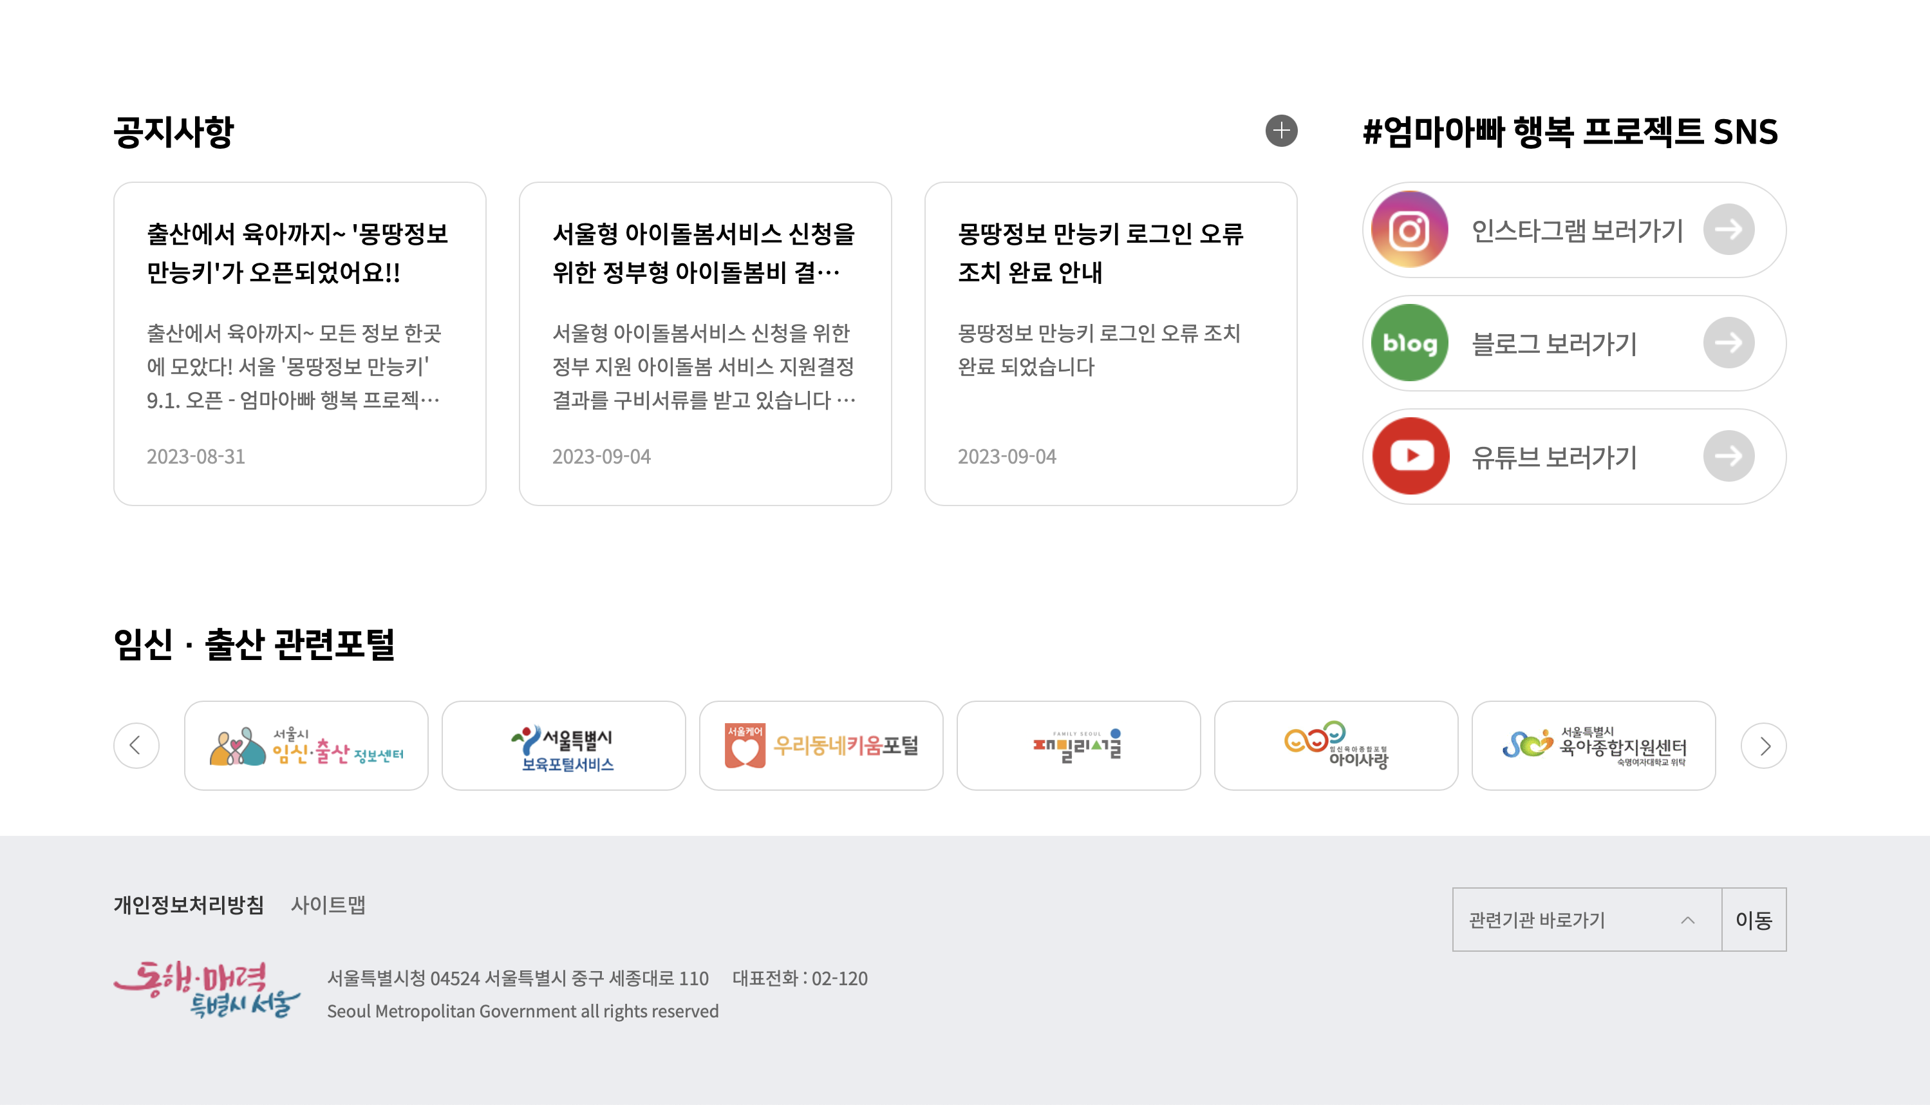Open the 서울형 아이돌봄서비스 신청 notice
1930x1105 pixels.
(705, 343)
